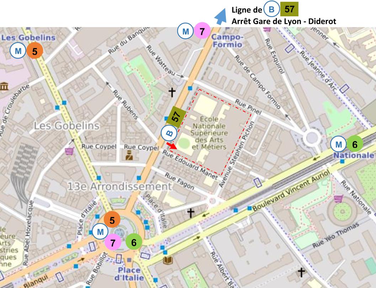This screenshot has width=376, height=288.
Task: Click the orange line 5 badge at Place d'Italie
Action: click(112, 221)
